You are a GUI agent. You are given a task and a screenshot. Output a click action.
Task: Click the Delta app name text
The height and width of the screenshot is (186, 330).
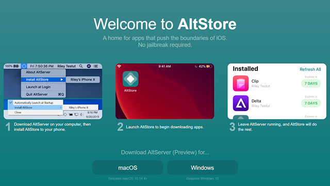(x=256, y=101)
